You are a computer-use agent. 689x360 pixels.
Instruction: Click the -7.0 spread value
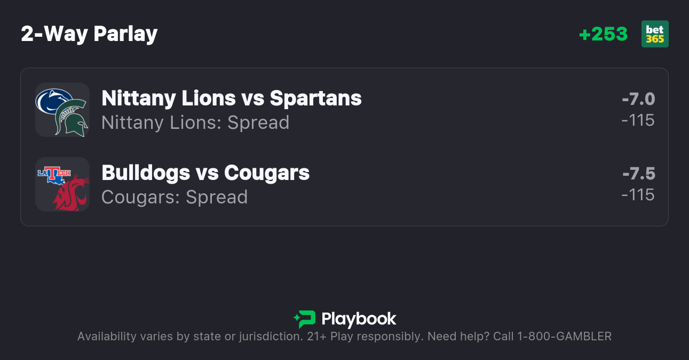[x=638, y=99]
